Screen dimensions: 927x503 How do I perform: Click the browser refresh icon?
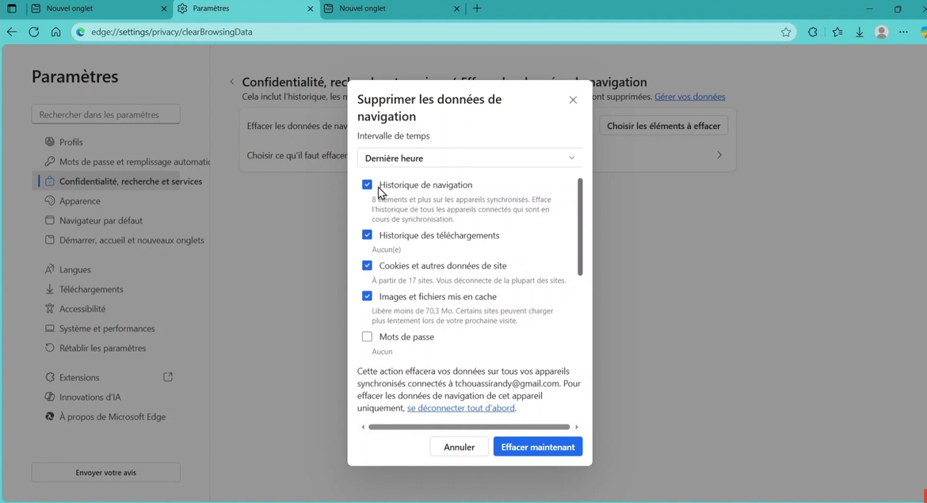coord(33,32)
